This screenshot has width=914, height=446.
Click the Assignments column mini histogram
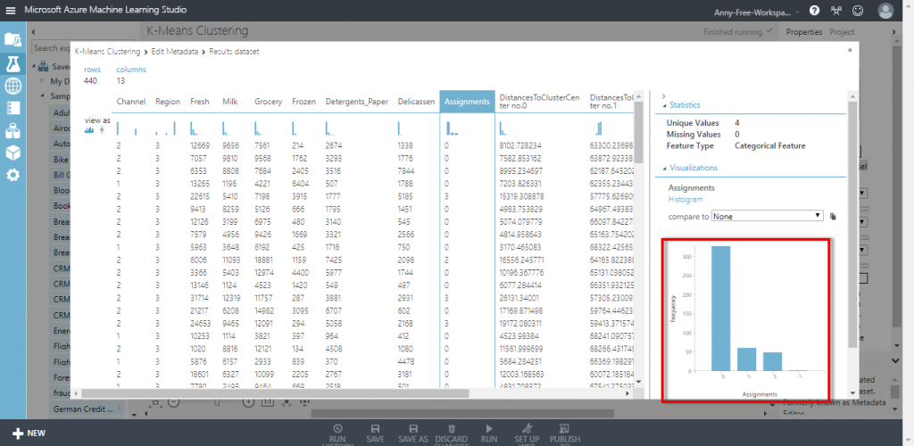click(x=453, y=128)
